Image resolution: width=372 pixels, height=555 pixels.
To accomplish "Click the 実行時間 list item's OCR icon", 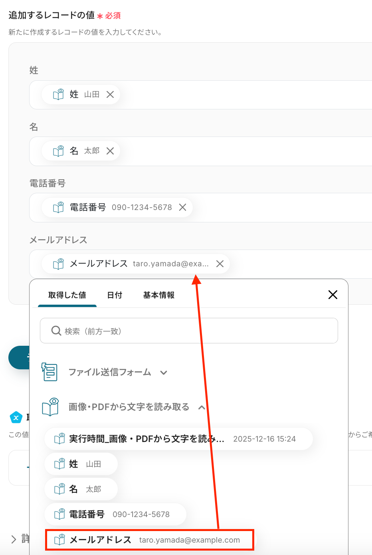I will coord(59,438).
